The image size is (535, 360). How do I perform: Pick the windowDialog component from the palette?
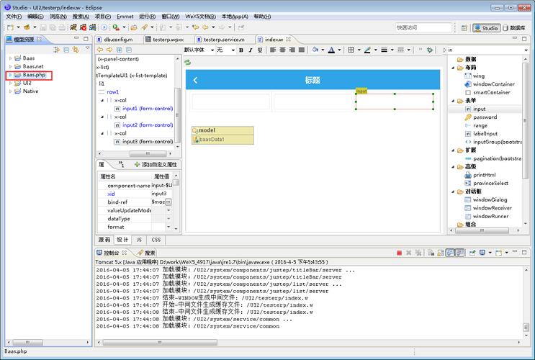point(490,199)
